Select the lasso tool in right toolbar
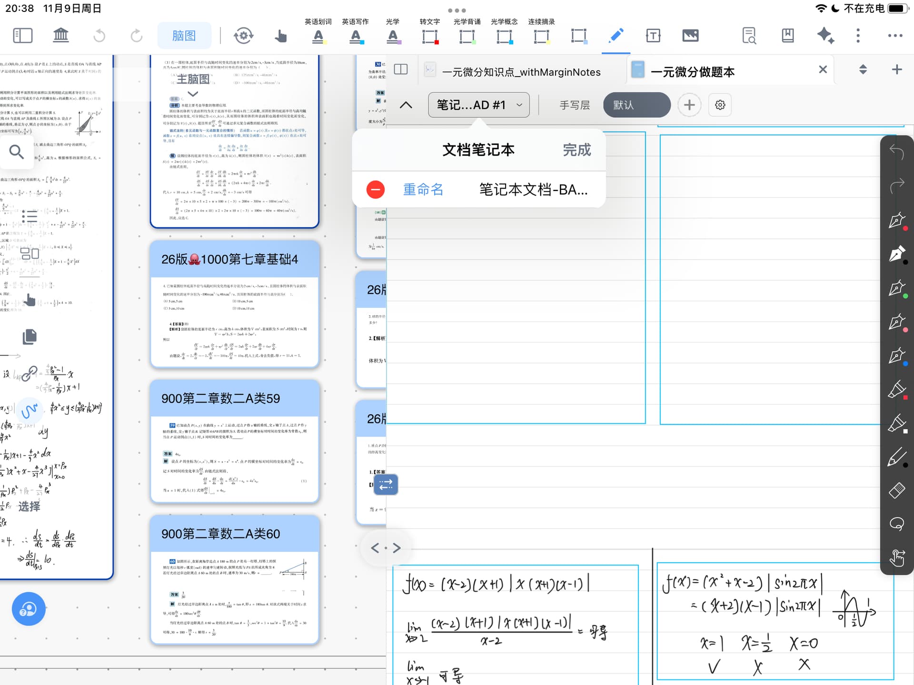This screenshot has width=914, height=685. tap(897, 524)
